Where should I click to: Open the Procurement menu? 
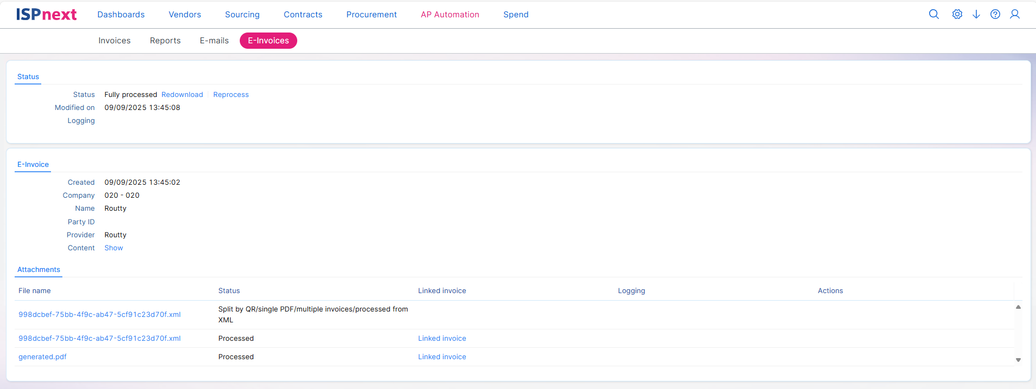tap(372, 15)
